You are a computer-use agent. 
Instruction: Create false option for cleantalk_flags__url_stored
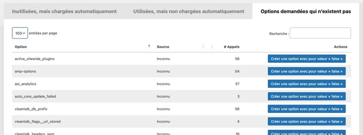coord(307,121)
